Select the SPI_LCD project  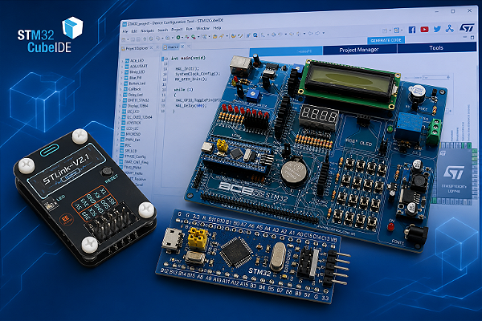tap(130, 151)
